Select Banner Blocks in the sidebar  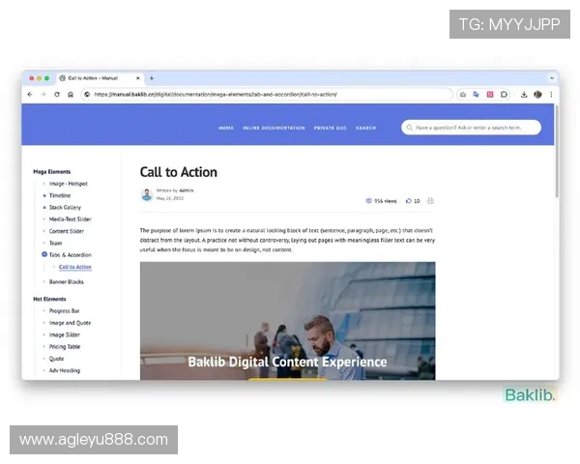click(x=66, y=281)
